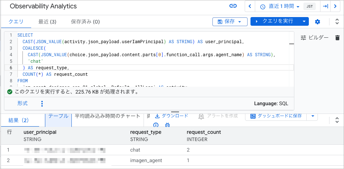Collapse the query editor with the expand/collapse arrows
The width and height of the screenshot is (344, 169).
pos(337,21)
